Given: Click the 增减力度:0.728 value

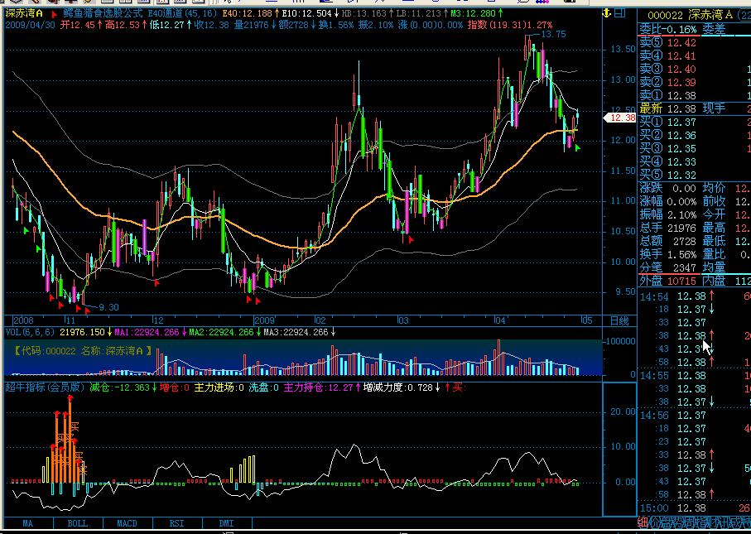Looking at the screenshot, I should (x=401, y=387).
